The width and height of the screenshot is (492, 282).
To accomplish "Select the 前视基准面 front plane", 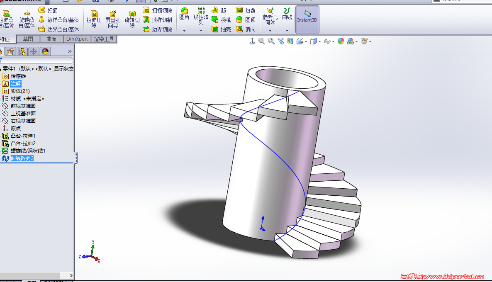I will pyautogui.click(x=19, y=106).
